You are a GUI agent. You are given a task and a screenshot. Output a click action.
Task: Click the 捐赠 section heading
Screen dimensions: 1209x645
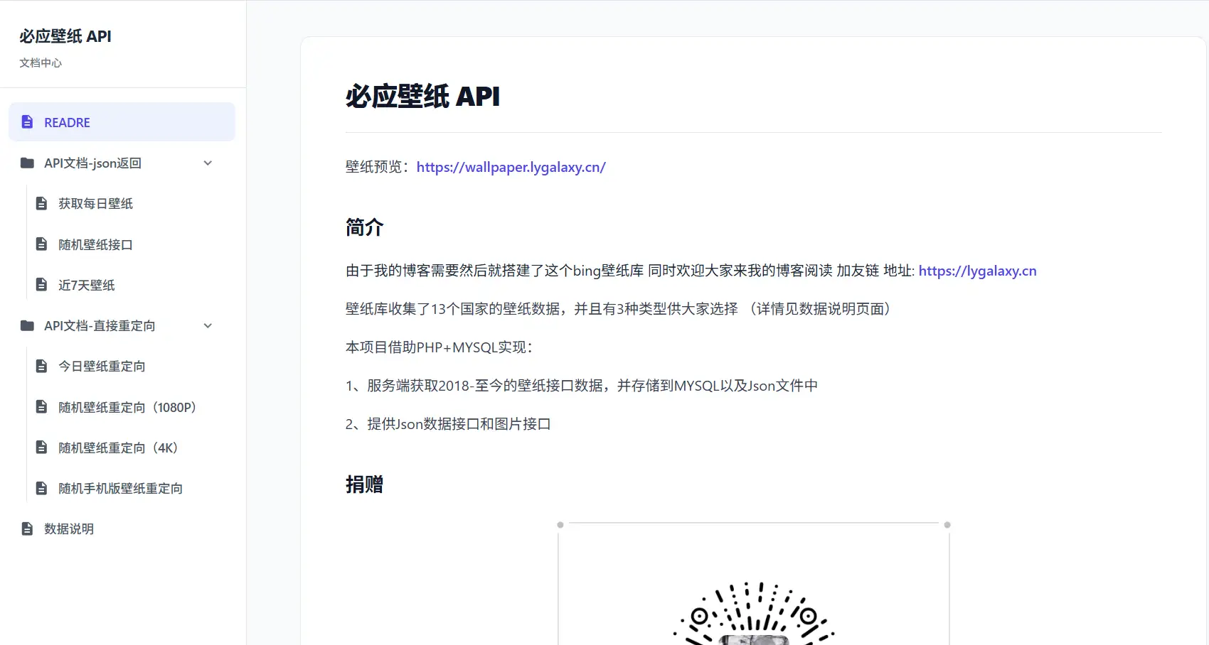pyautogui.click(x=364, y=484)
